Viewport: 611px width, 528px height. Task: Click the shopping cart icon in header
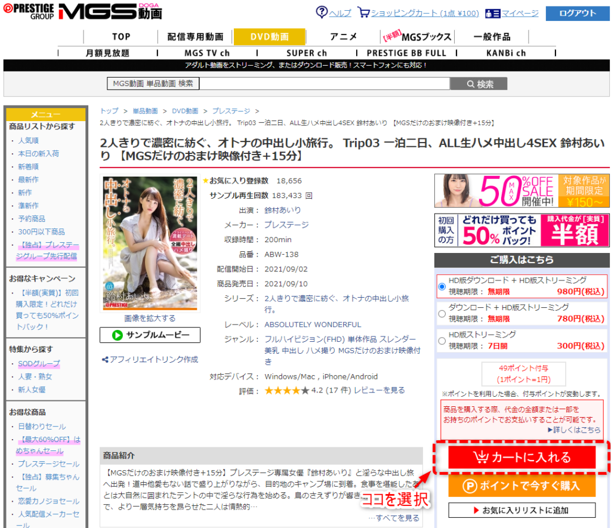pyautogui.click(x=363, y=13)
